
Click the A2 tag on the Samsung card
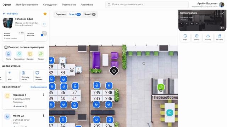click(x=182, y=24)
